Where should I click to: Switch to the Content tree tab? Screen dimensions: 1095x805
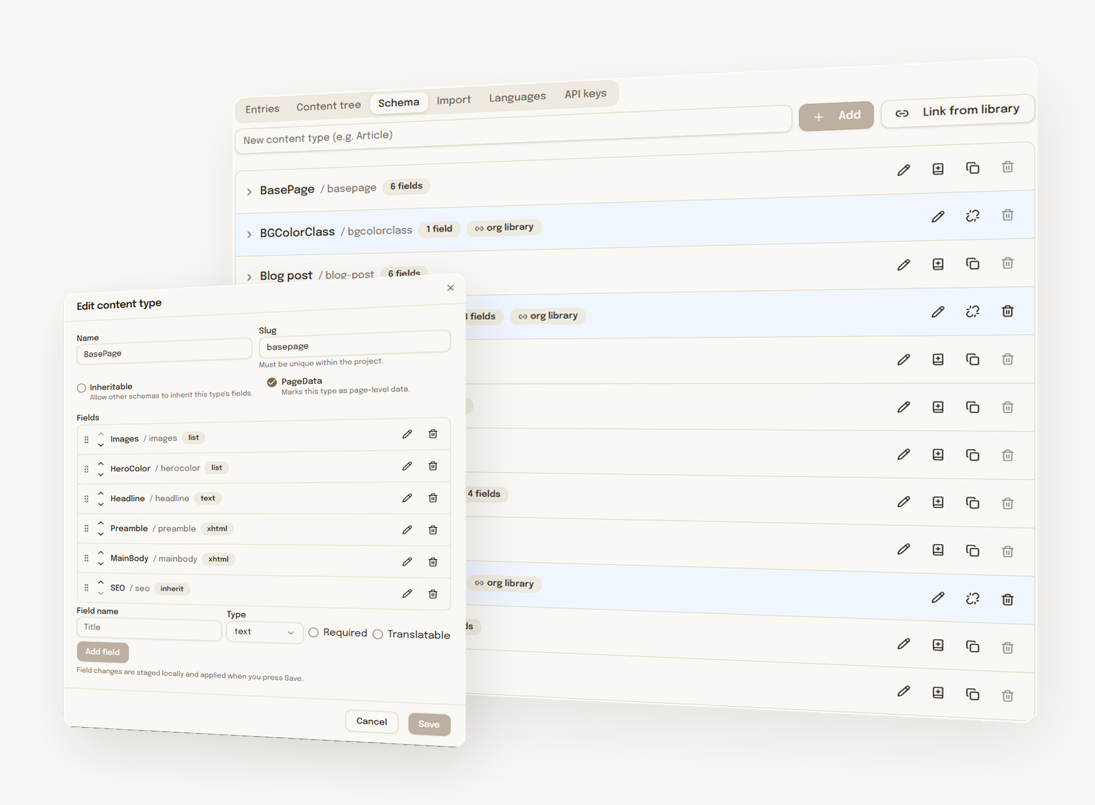328,106
